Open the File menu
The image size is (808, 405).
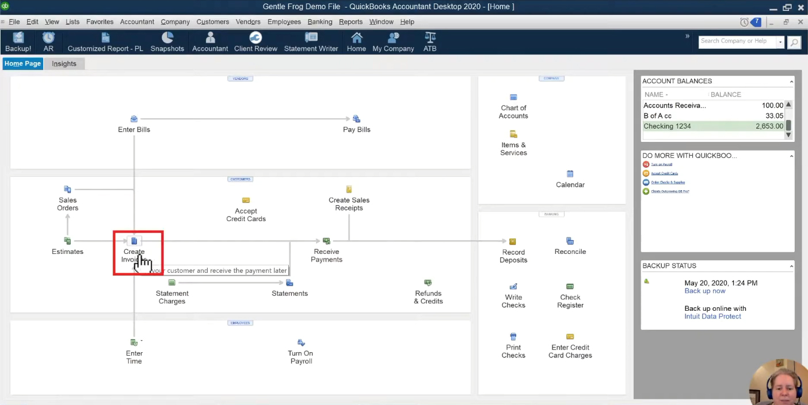pos(14,22)
